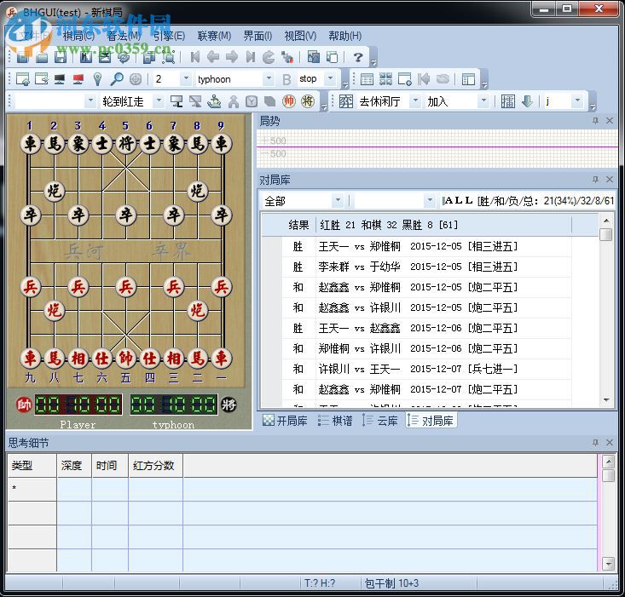This screenshot has height=597, width=625.
Task: Click the new-window-with-plus toolbar icon
Action: click(404, 79)
